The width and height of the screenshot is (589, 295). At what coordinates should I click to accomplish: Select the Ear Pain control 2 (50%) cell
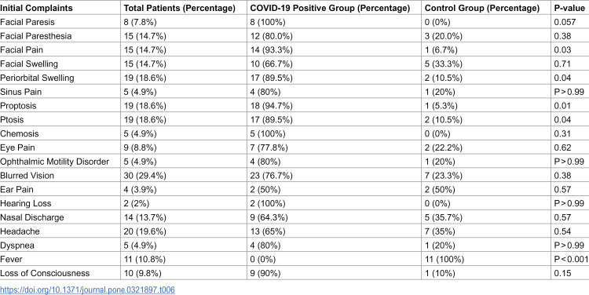(440, 189)
